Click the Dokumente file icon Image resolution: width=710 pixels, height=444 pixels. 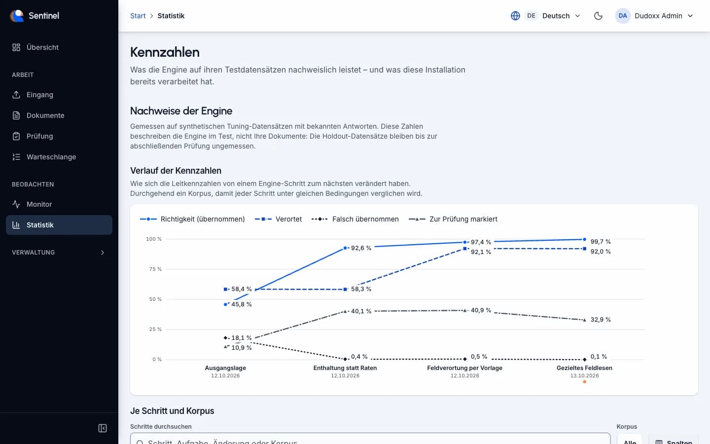click(16, 115)
